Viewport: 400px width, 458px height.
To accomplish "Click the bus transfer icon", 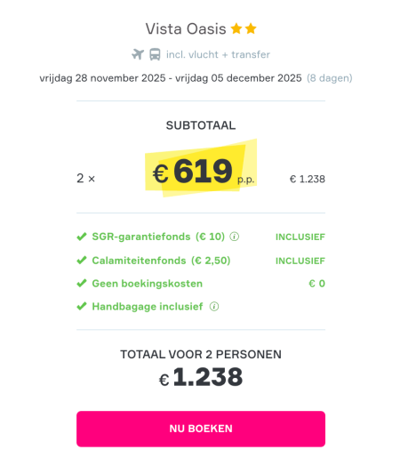I will click(155, 54).
